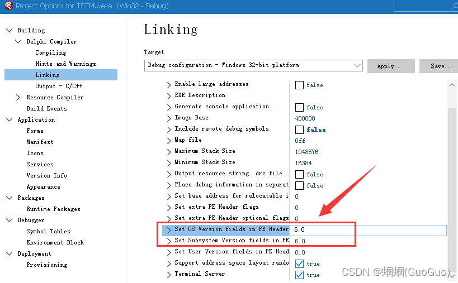This screenshot has width=458, height=283.
Task: Open the Icons page
Action: 35,153
